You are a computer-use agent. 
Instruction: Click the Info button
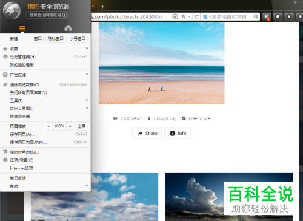178,133
